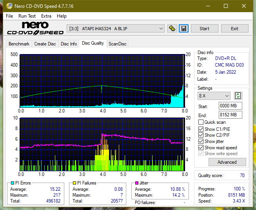Click the save floppy disk icon
This screenshot has height=210, width=256.
point(184,29)
